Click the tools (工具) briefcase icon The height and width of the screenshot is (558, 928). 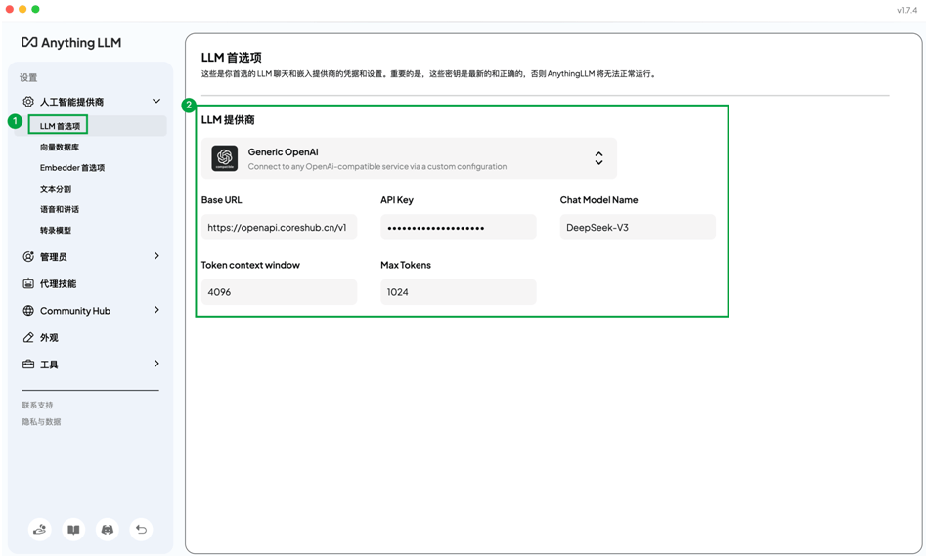tap(27, 365)
